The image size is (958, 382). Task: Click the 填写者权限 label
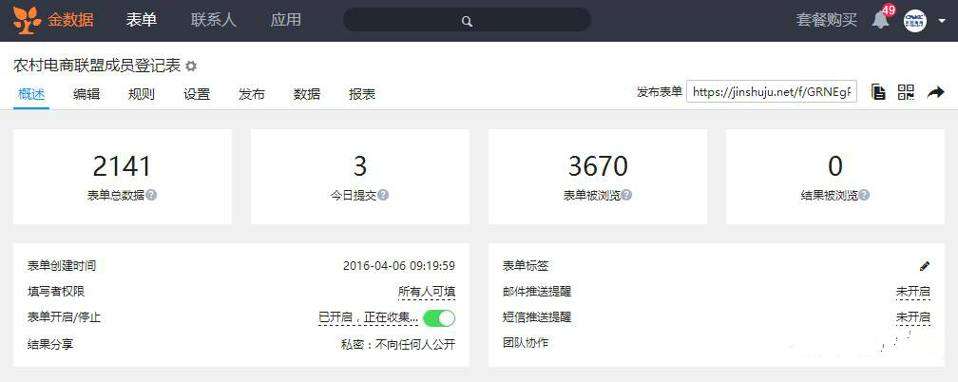tap(56, 292)
